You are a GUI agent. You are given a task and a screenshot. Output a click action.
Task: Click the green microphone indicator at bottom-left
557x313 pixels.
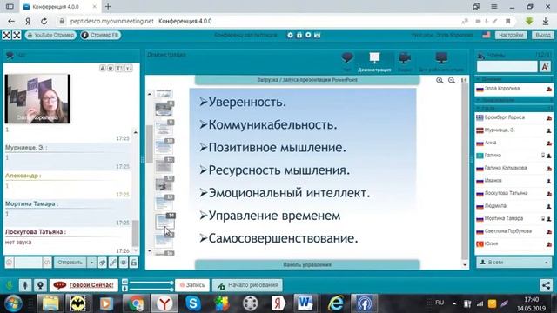coord(10,285)
